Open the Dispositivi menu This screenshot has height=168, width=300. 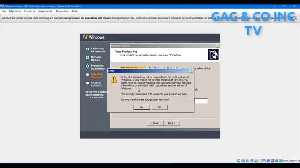(62, 11)
